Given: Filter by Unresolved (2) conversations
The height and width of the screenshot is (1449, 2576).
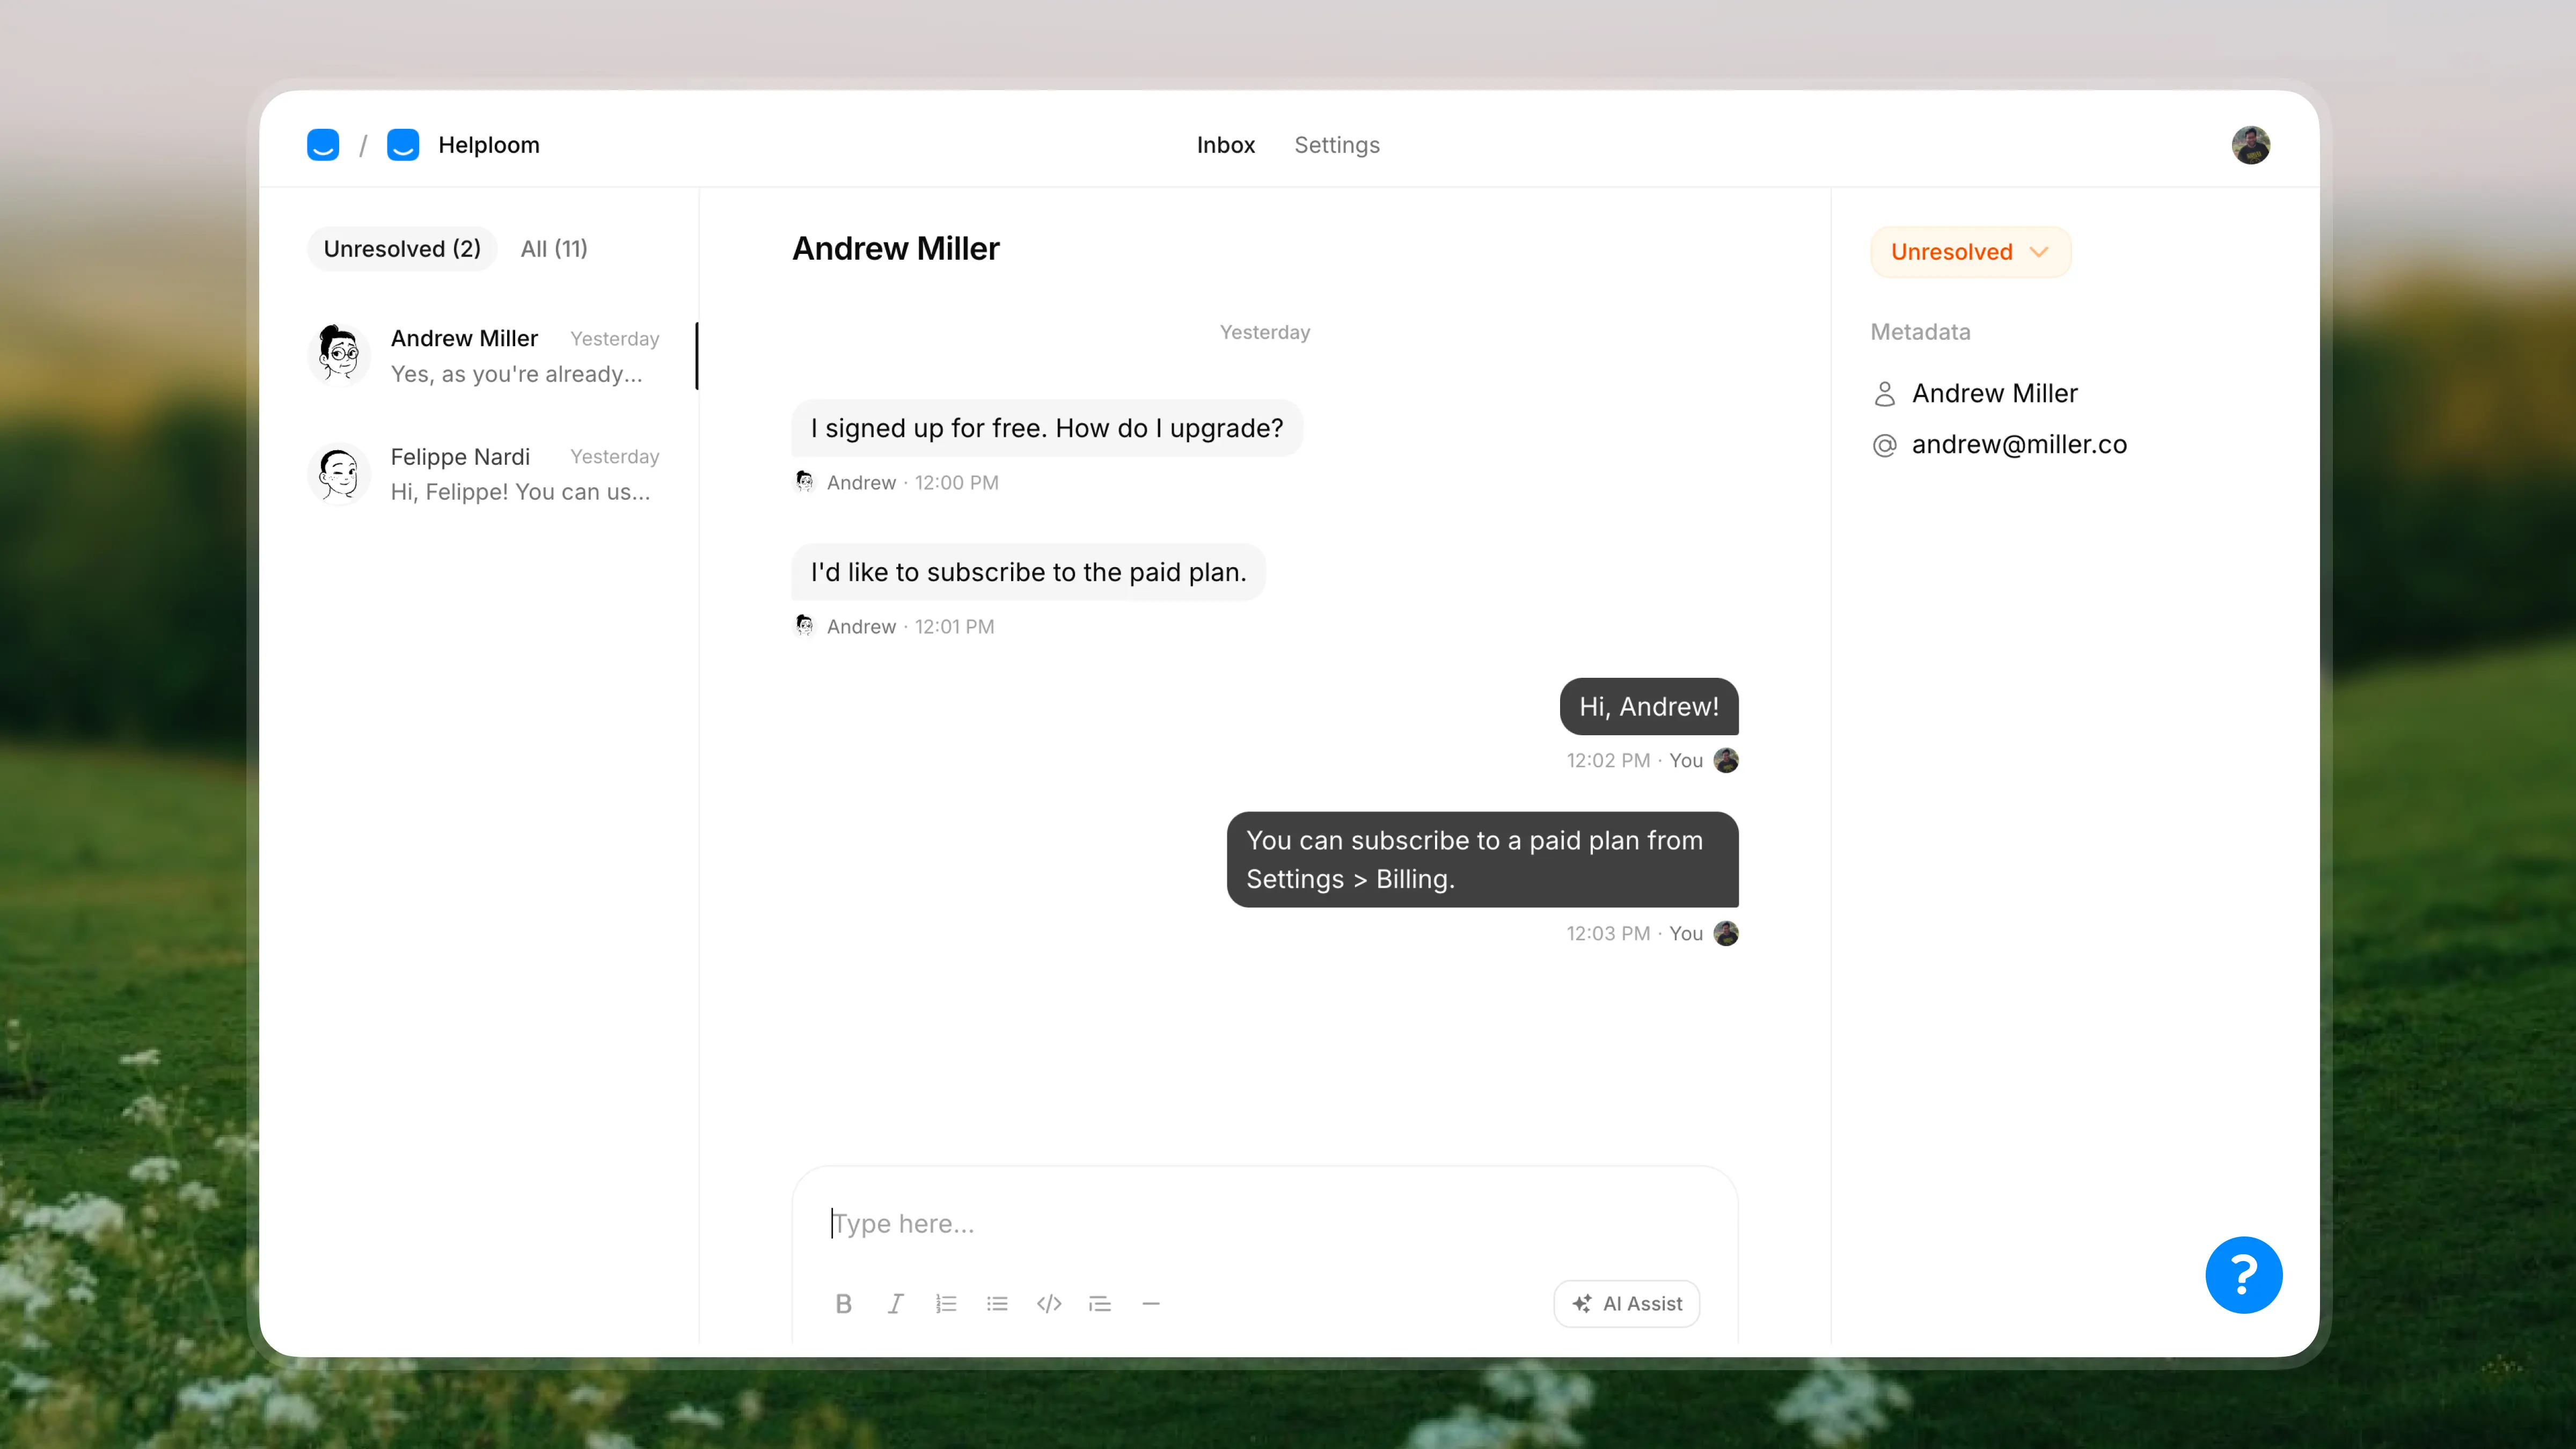Looking at the screenshot, I should (402, 249).
